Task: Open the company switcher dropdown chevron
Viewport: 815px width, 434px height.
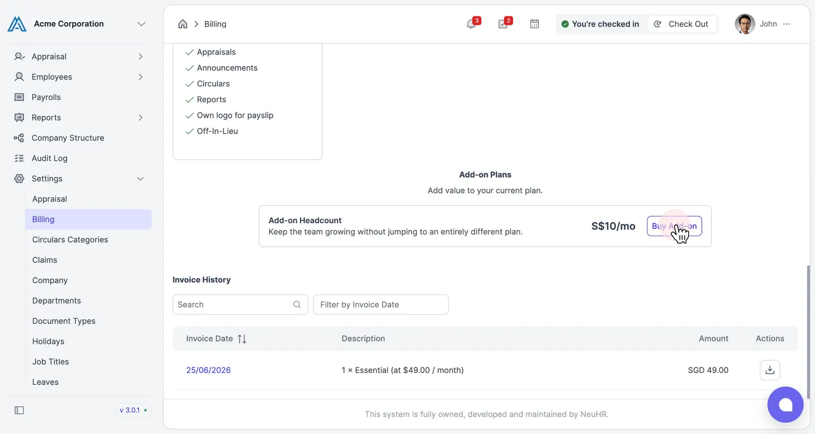Action: pyautogui.click(x=141, y=24)
